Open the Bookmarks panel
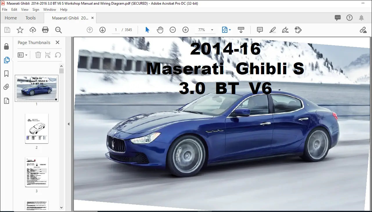This screenshot has width=372, height=212. click(x=6, y=73)
